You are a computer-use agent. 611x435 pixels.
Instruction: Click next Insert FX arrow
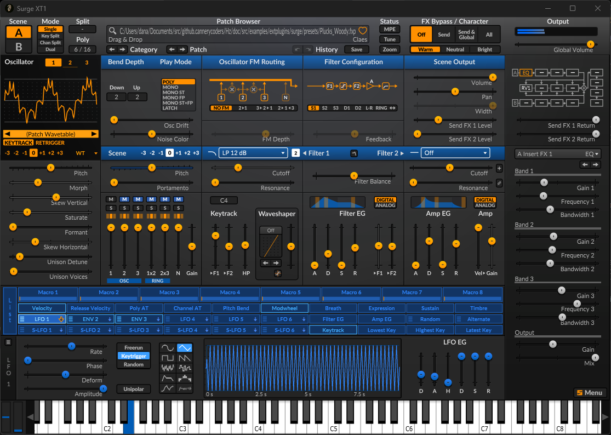tap(596, 165)
